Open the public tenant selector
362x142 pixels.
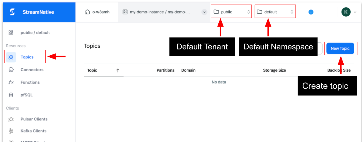pyautogui.click(x=231, y=12)
